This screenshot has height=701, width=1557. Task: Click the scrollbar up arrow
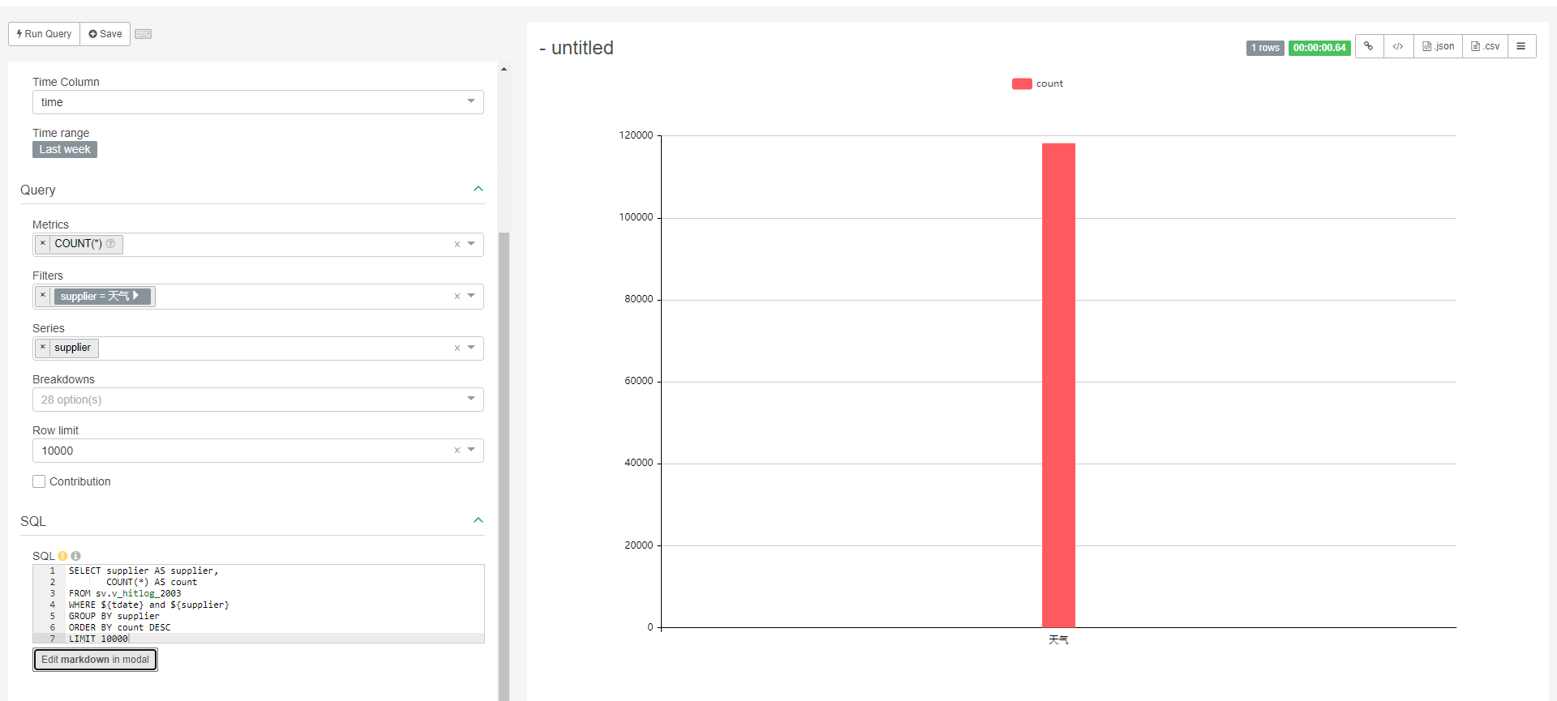(504, 69)
